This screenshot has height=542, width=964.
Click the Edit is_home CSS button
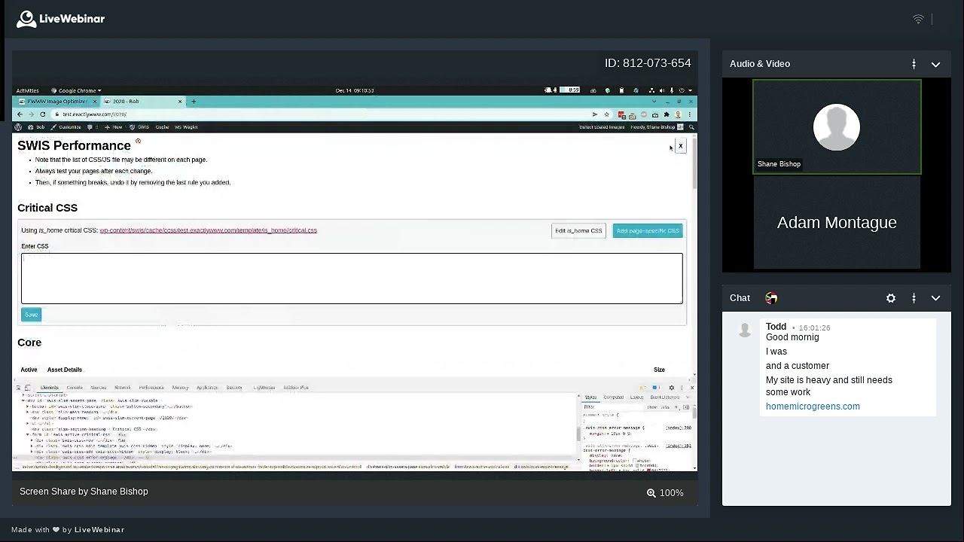pos(578,230)
